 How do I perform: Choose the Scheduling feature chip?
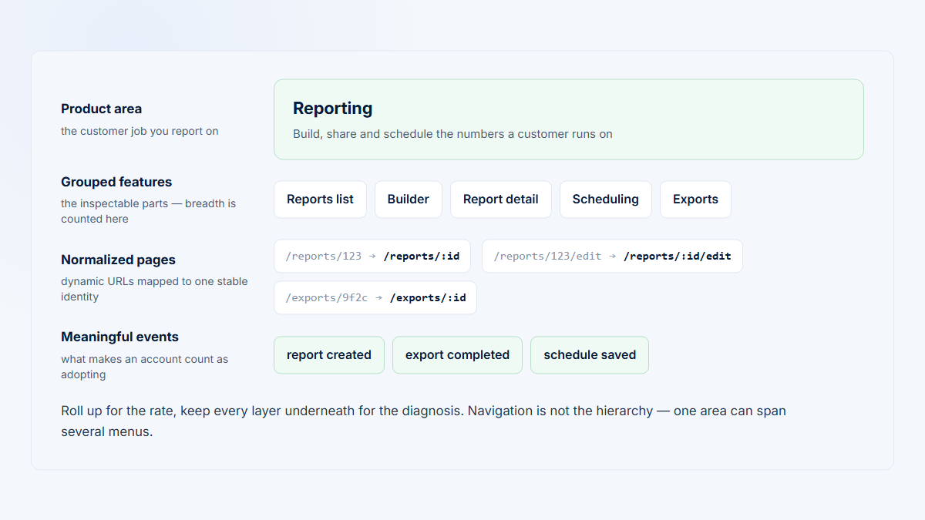pyautogui.click(x=606, y=200)
